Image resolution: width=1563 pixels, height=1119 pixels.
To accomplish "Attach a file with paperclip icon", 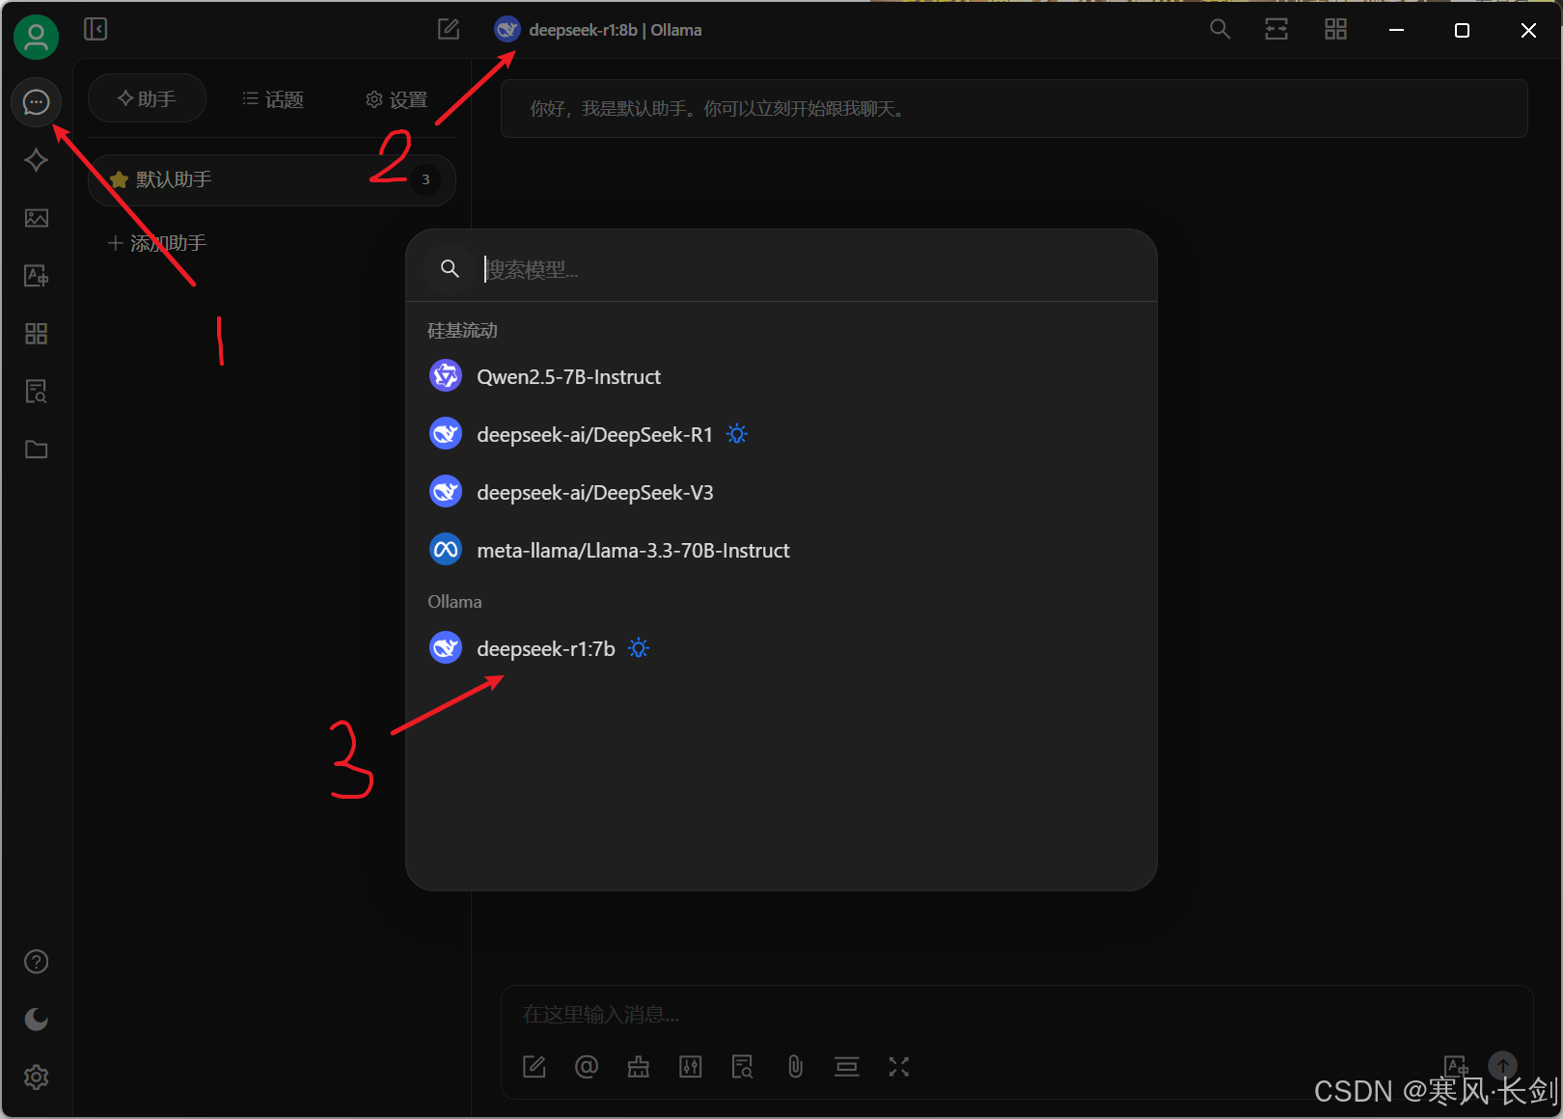I will (x=795, y=1066).
